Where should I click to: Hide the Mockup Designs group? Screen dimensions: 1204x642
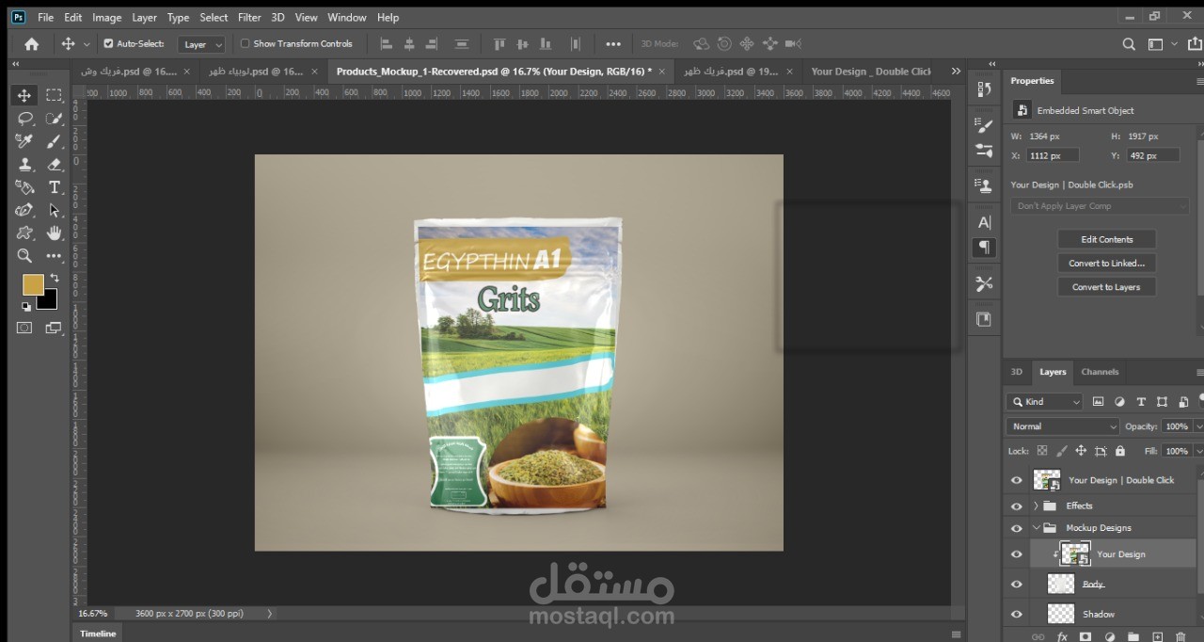click(x=1016, y=528)
